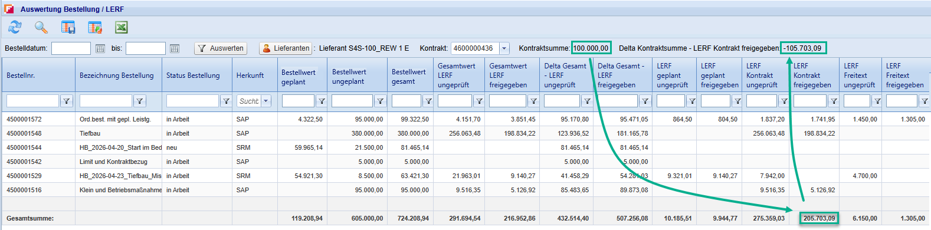The width and height of the screenshot is (931, 230).
Task: Click the filter icon for Delta Gesamt - LERF freigegeben
Action: [x=645, y=101]
